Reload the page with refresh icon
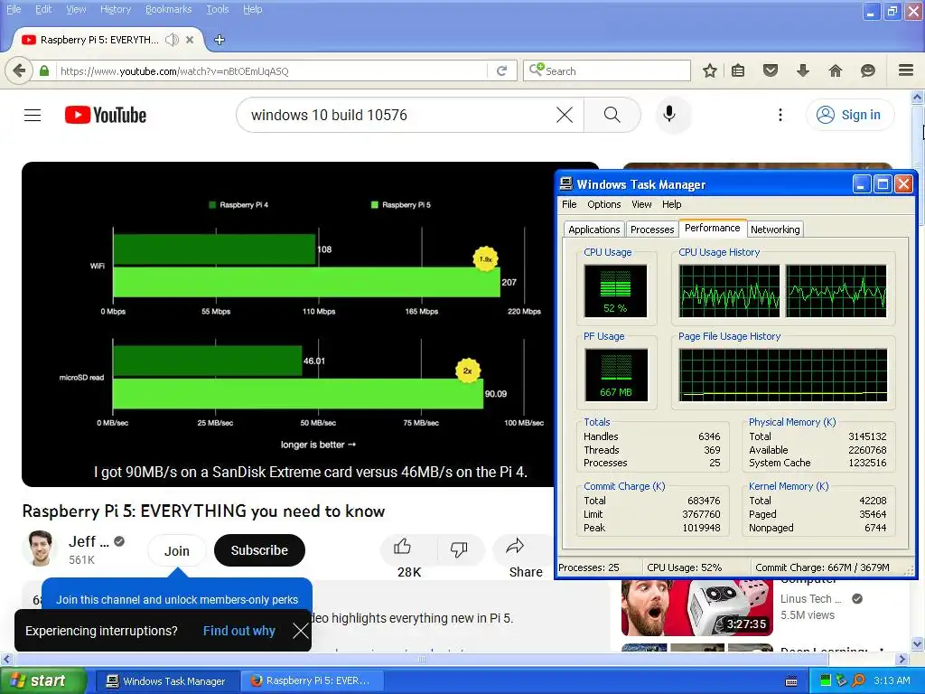Viewport: 925px width, 694px height. pyautogui.click(x=502, y=70)
